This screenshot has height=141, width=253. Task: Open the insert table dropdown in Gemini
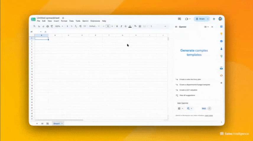tap(189, 109)
